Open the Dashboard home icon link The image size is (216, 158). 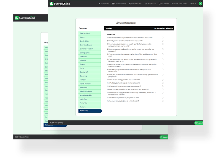(x=104, y=4)
